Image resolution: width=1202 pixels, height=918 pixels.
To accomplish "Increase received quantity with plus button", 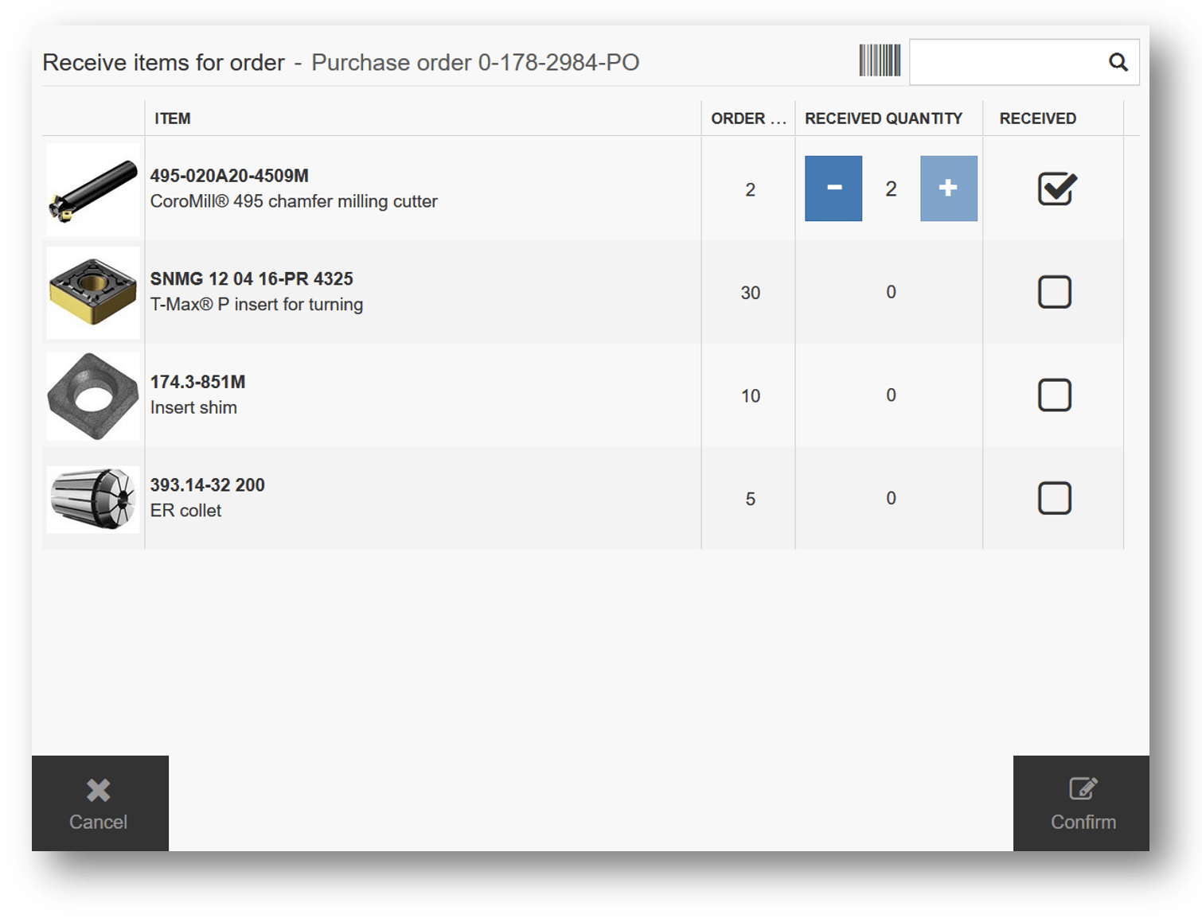I will tap(948, 189).
